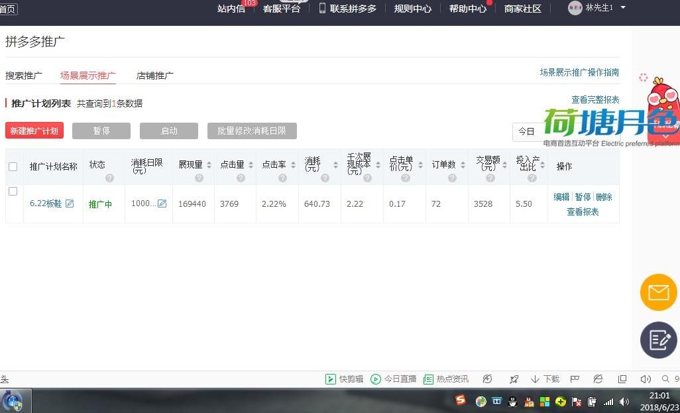
Task: Click the red 新建推广计划 button
Action: pyautogui.click(x=34, y=131)
